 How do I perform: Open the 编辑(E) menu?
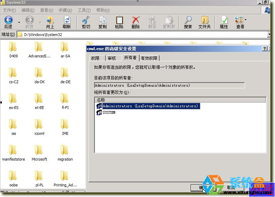pyautogui.click(x=28, y=10)
